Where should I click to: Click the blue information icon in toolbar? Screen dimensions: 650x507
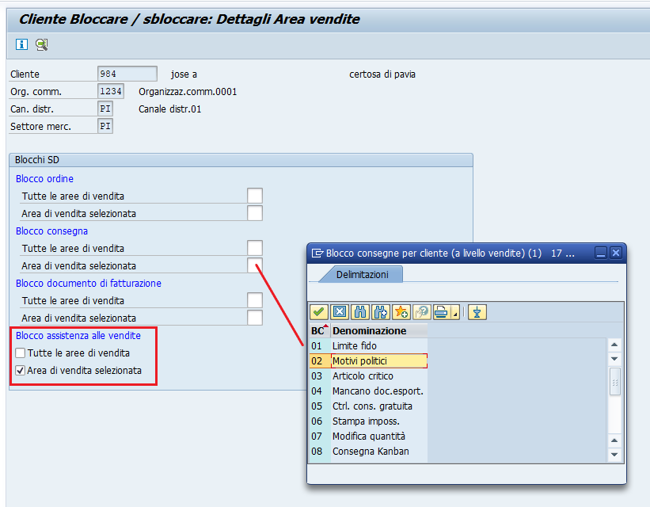coord(22,44)
